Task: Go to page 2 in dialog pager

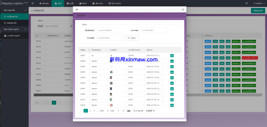Action: click(90, 111)
